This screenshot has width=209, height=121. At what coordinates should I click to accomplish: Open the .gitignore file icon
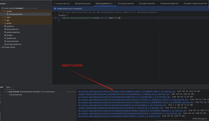tap(5, 26)
